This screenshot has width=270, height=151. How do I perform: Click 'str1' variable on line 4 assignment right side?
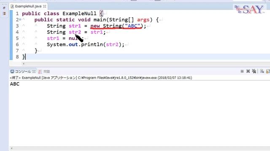[x=97, y=32]
